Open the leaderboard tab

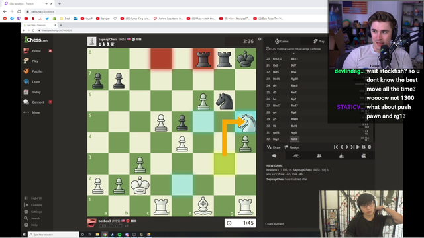(342, 156)
